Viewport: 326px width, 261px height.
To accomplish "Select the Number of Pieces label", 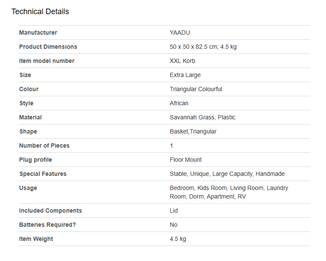I will [x=44, y=145].
